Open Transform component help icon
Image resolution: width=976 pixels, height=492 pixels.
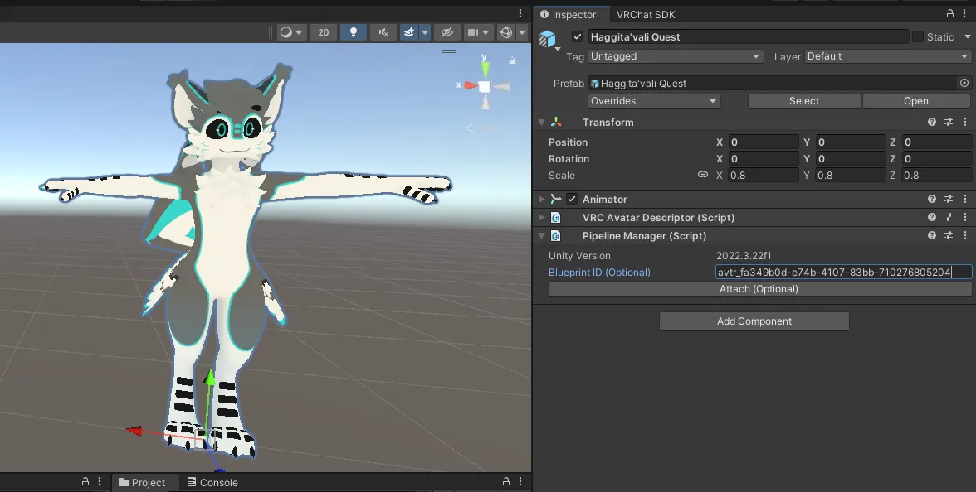click(932, 123)
